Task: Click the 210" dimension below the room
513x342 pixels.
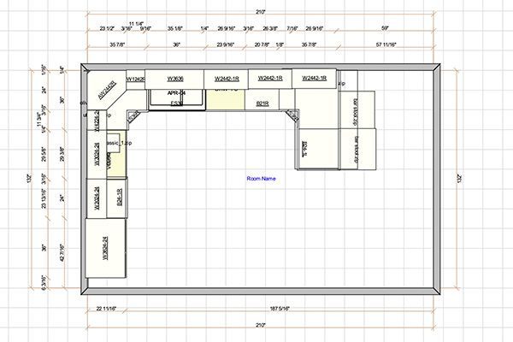Action: 261,325
